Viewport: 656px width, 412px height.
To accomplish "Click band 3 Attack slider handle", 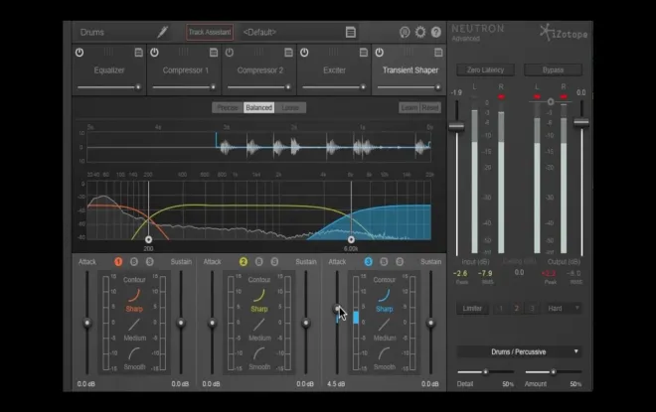I will click(337, 309).
